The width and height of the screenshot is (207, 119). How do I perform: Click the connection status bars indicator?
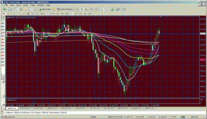(x=183, y=117)
